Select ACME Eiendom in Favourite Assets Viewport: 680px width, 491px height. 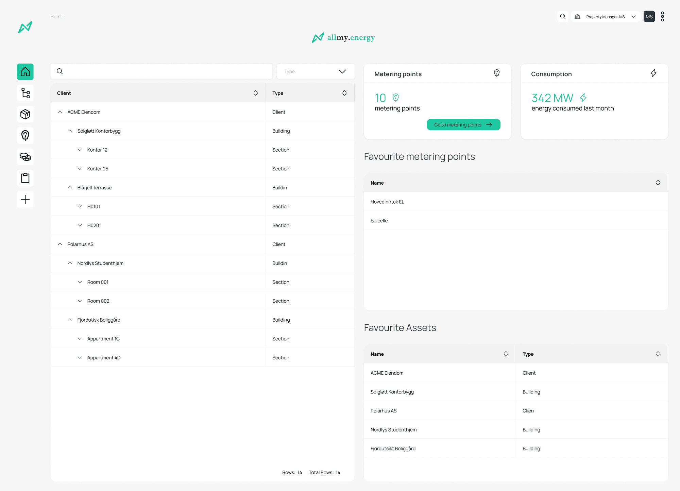point(516,373)
